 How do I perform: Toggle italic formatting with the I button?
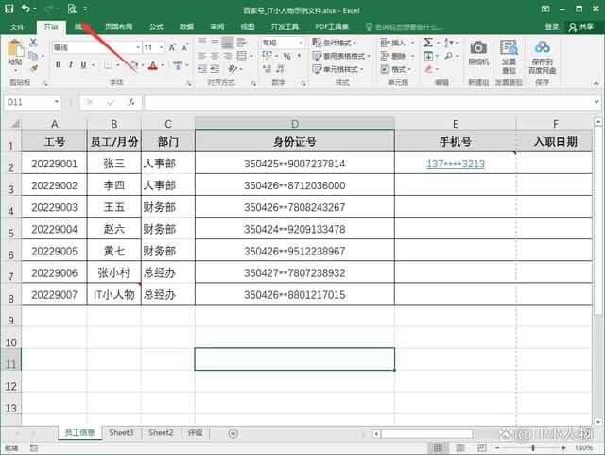pos(71,65)
